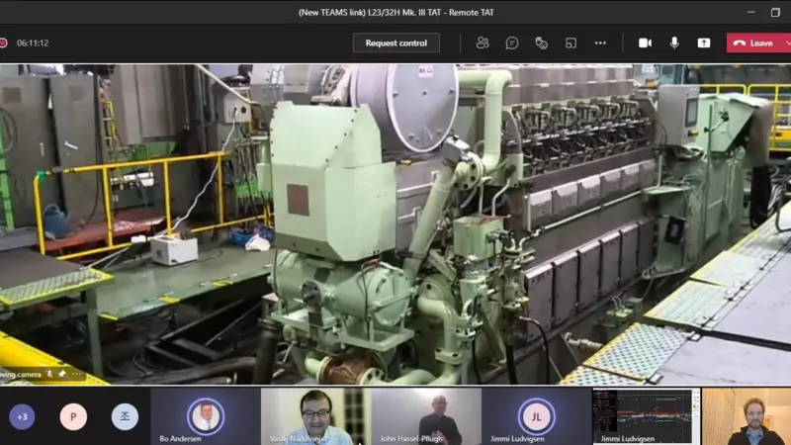Select the participant avatar labeled 조

(x=125, y=416)
